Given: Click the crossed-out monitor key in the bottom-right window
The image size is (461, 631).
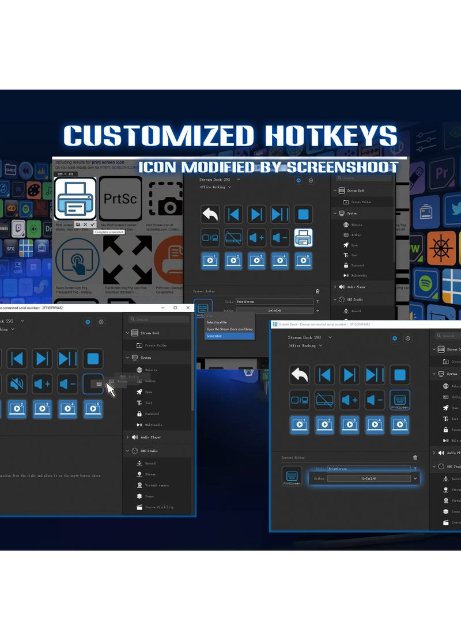Looking at the screenshot, I should pos(324,400).
